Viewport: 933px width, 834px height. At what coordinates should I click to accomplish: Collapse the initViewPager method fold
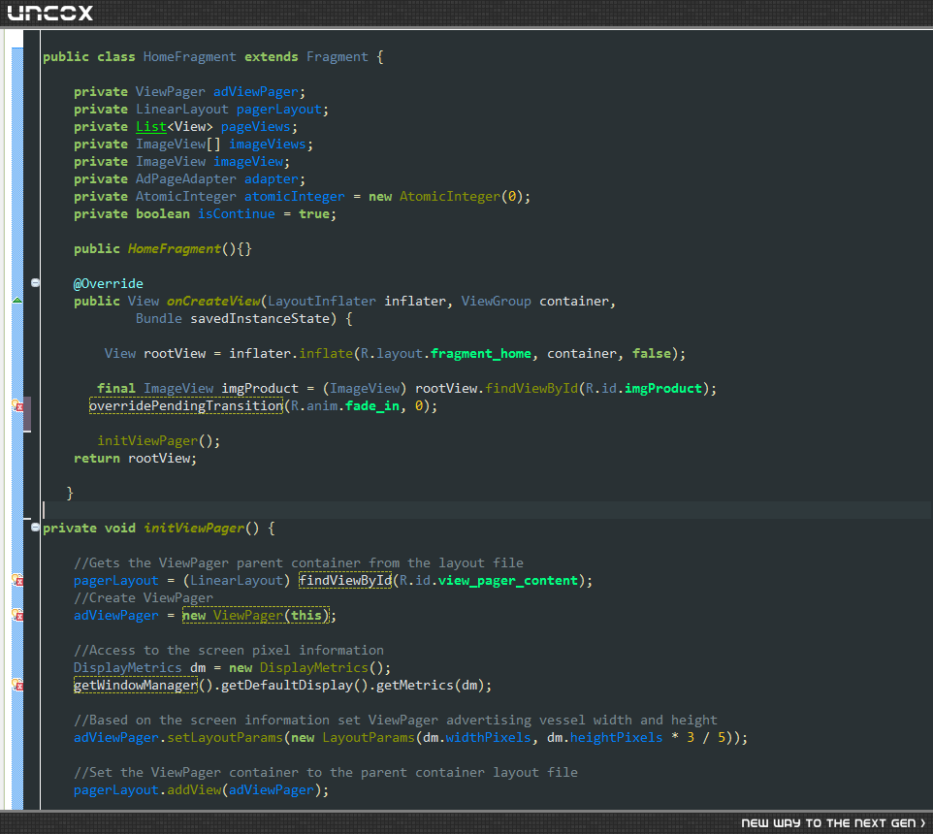click(x=35, y=527)
